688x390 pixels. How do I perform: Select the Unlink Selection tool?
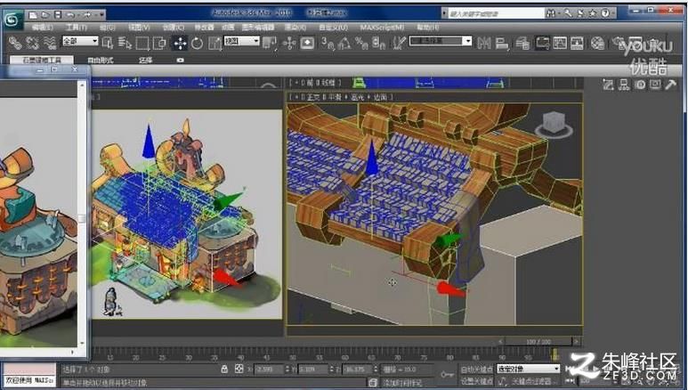pyautogui.click(x=32, y=43)
